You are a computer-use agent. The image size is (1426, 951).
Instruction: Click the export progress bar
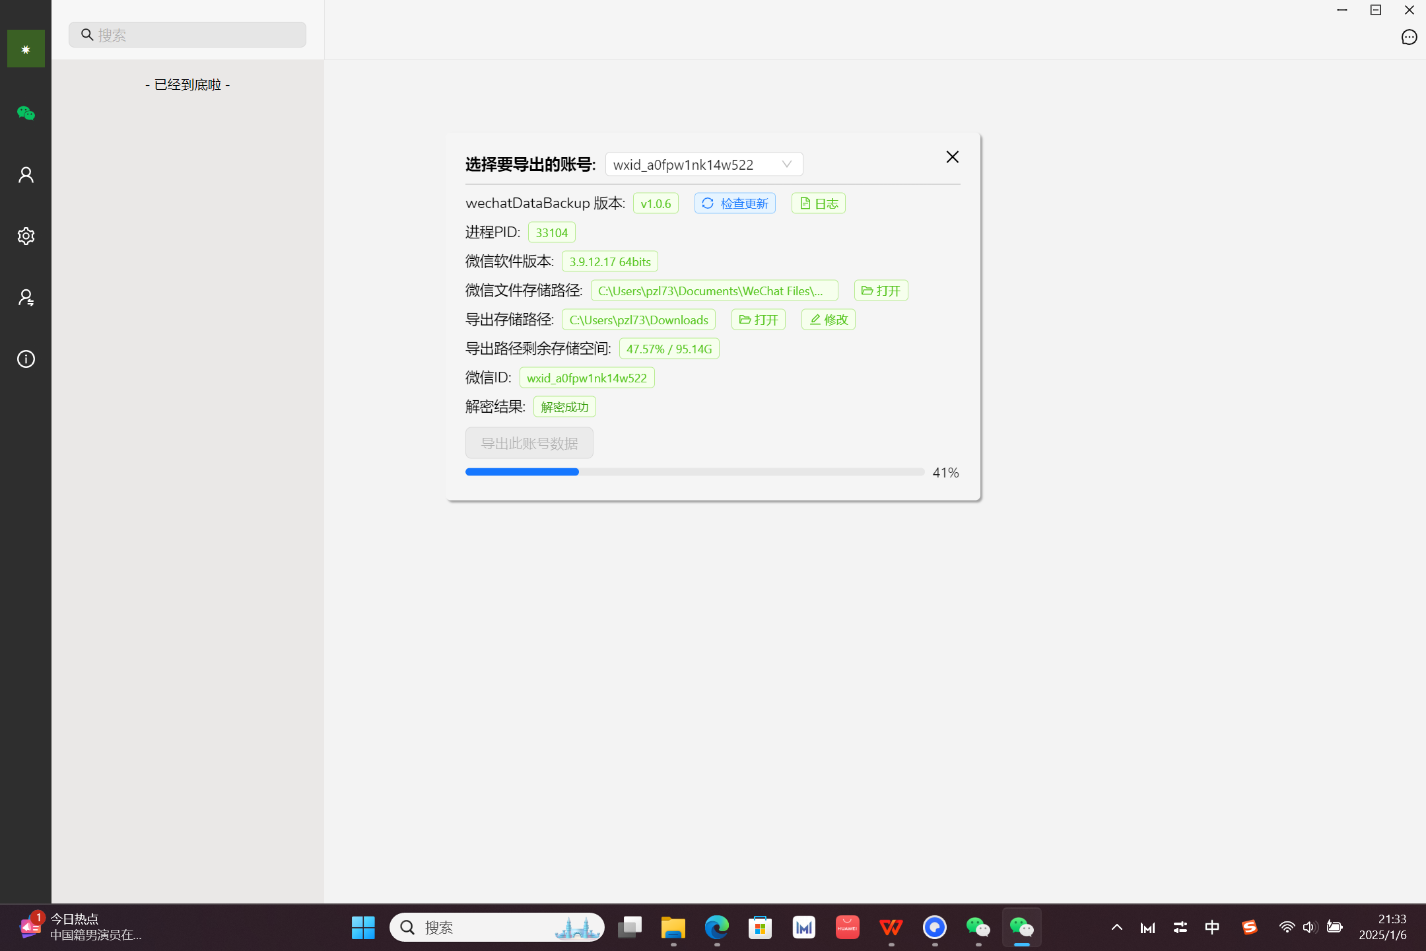click(x=695, y=472)
